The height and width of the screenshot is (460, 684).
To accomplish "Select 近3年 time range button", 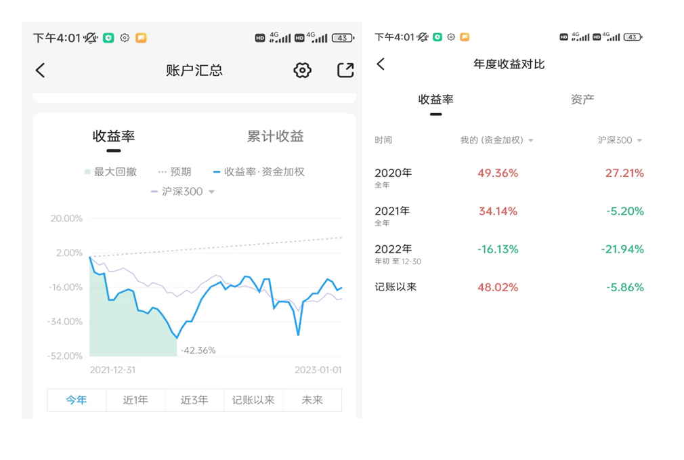I will (x=194, y=400).
